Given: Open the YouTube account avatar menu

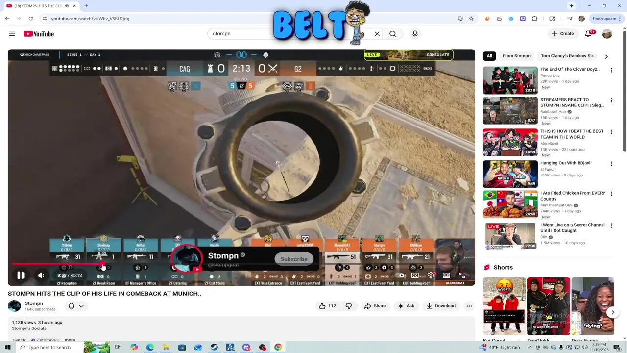Looking at the screenshot, I should pyautogui.click(x=607, y=34).
